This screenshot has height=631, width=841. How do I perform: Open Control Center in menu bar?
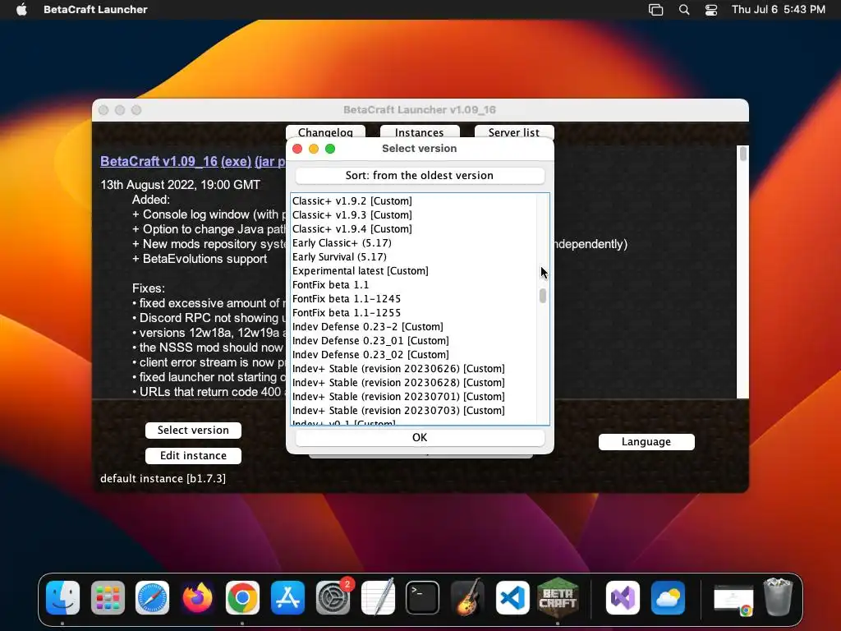click(711, 10)
